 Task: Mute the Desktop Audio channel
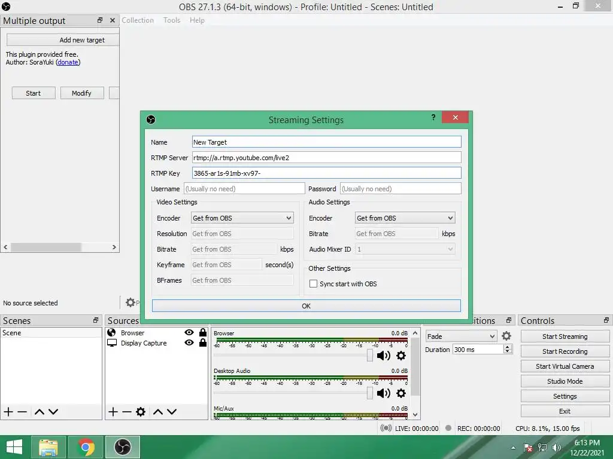pyautogui.click(x=384, y=393)
